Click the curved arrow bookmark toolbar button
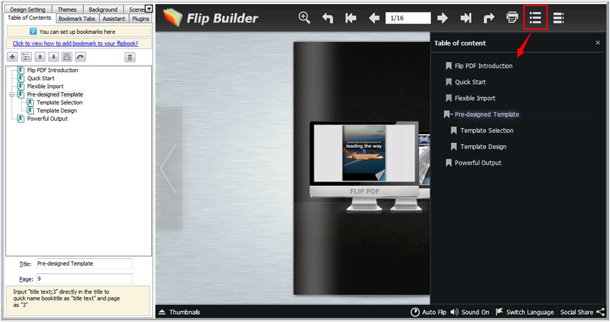 click(81, 57)
